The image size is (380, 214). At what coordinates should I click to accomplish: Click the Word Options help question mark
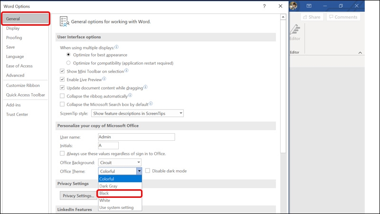click(264, 6)
